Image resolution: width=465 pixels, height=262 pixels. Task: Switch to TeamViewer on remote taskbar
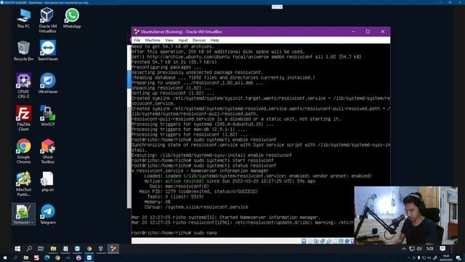pos(77,248)
